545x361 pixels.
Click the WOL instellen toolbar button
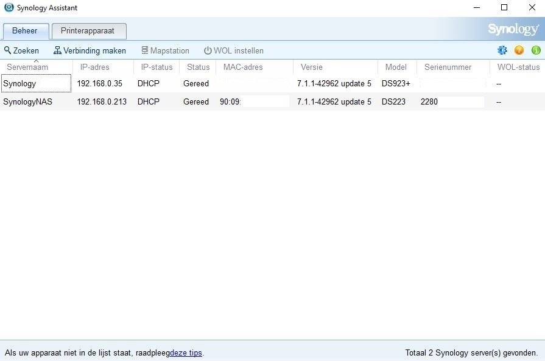tap(234, 50)
